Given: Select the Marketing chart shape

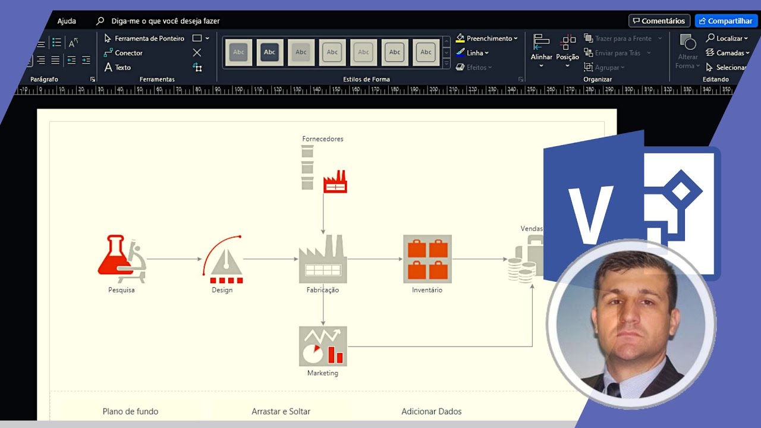Looking at the screenshot, I should (x=323, y=346).
